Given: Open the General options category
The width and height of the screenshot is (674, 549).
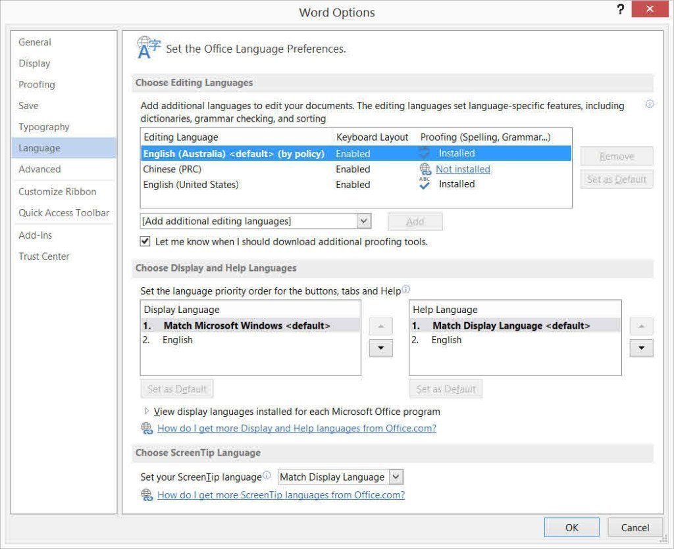Looking at the screenshot, I should 35,42.
